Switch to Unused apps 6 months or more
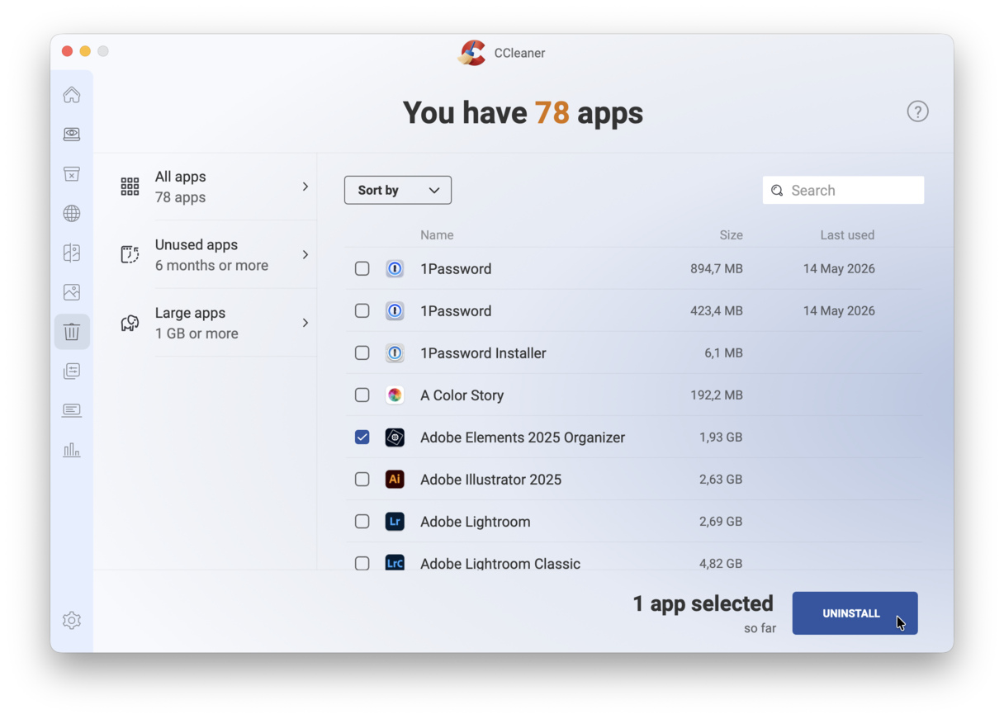 [x=215, y=254]
